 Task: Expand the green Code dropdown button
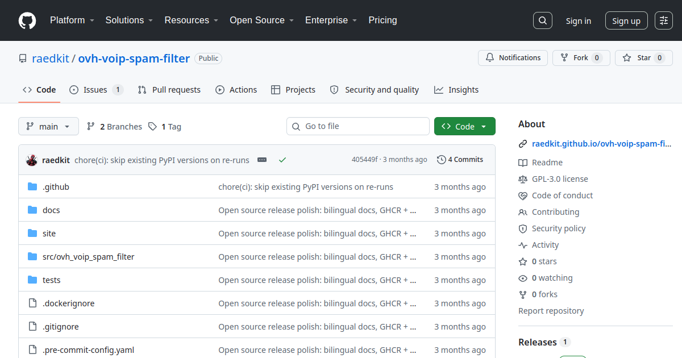pyautogui.click(x=464, y=126)
